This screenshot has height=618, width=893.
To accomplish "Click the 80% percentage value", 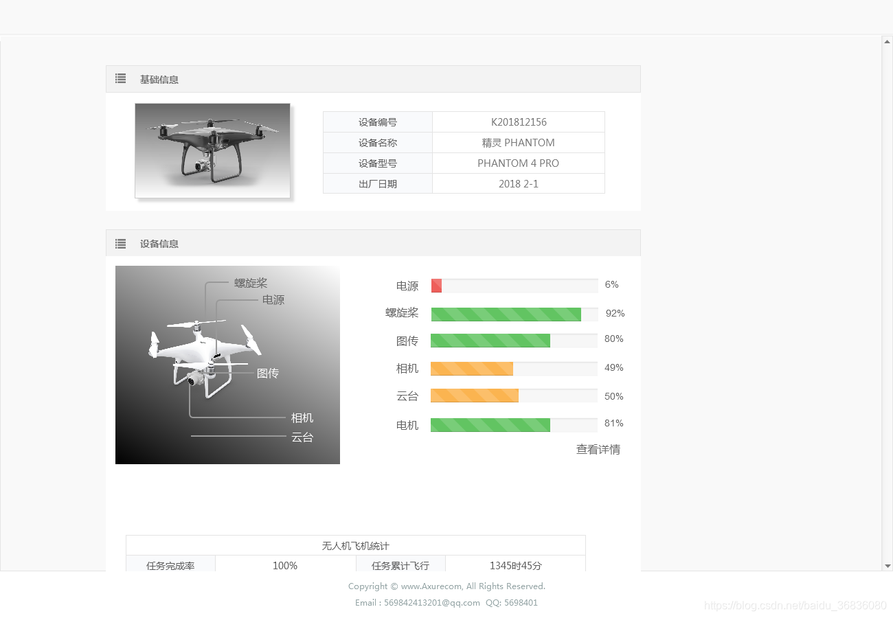I will point(614,339).
